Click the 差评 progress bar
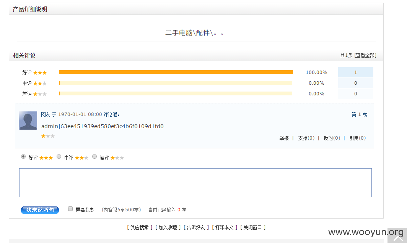 (x=176, y=93)
